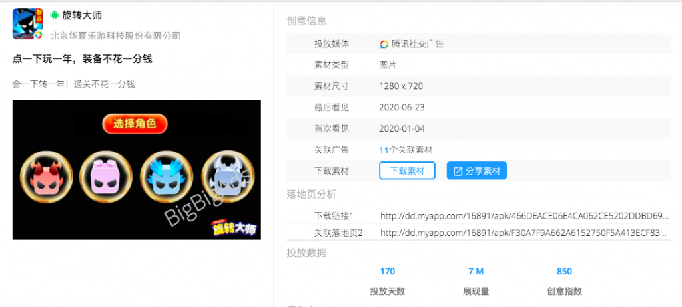Click the 投放媒体 row label
Viewport: 682px width, 307px height.
[332, 44]
